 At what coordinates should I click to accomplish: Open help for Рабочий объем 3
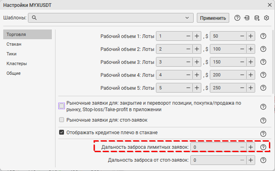pyautogui.click(x=263, y=62)
